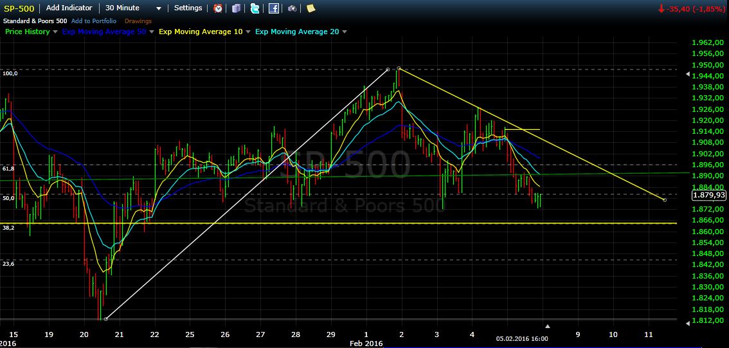Viewport: 729px width, 348px height.
Task: Open the Add Indicator menu
Action: point(69,8)
